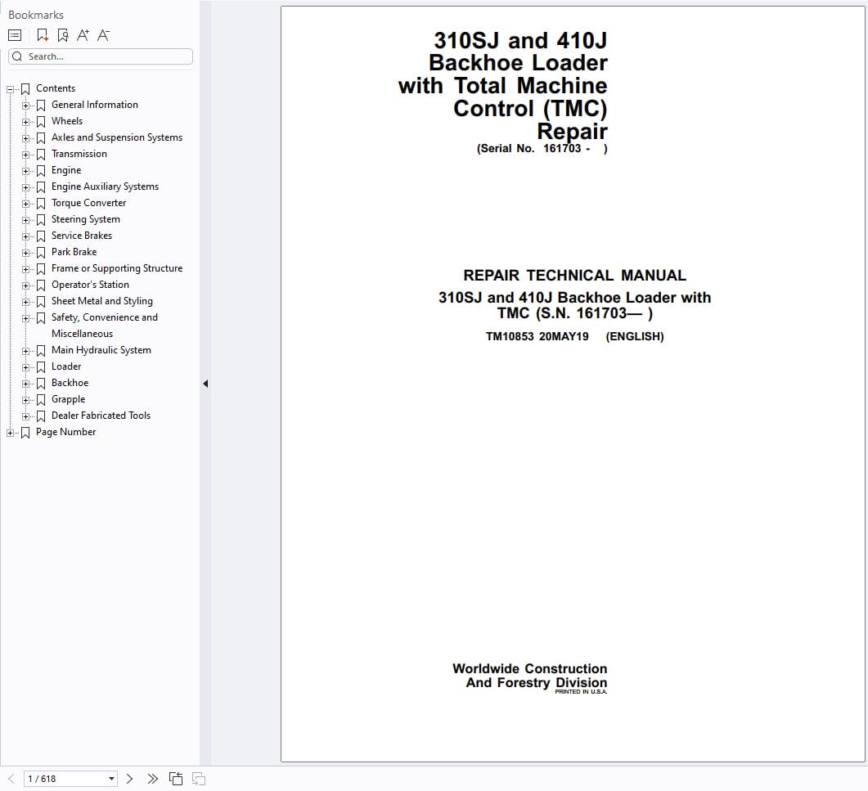
Task: Click the next view icon
Action: 199,779
